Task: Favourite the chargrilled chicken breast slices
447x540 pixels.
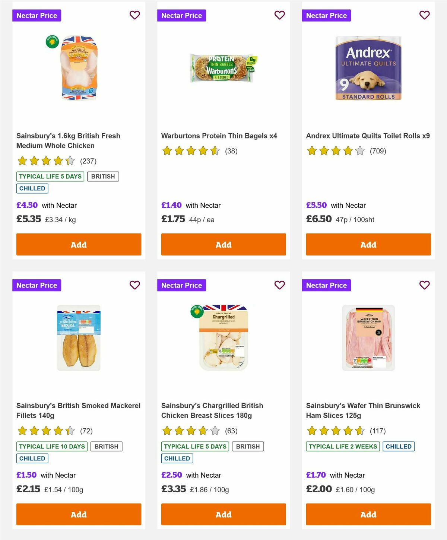Action: tap(279, 285)
